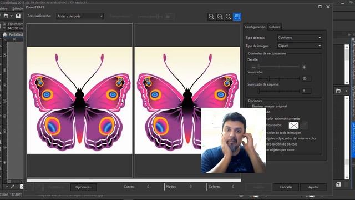Click the zoom in magnifier icon
Image resolution: width=355 pixels, height=200 pixels.
tap(211, 17)
